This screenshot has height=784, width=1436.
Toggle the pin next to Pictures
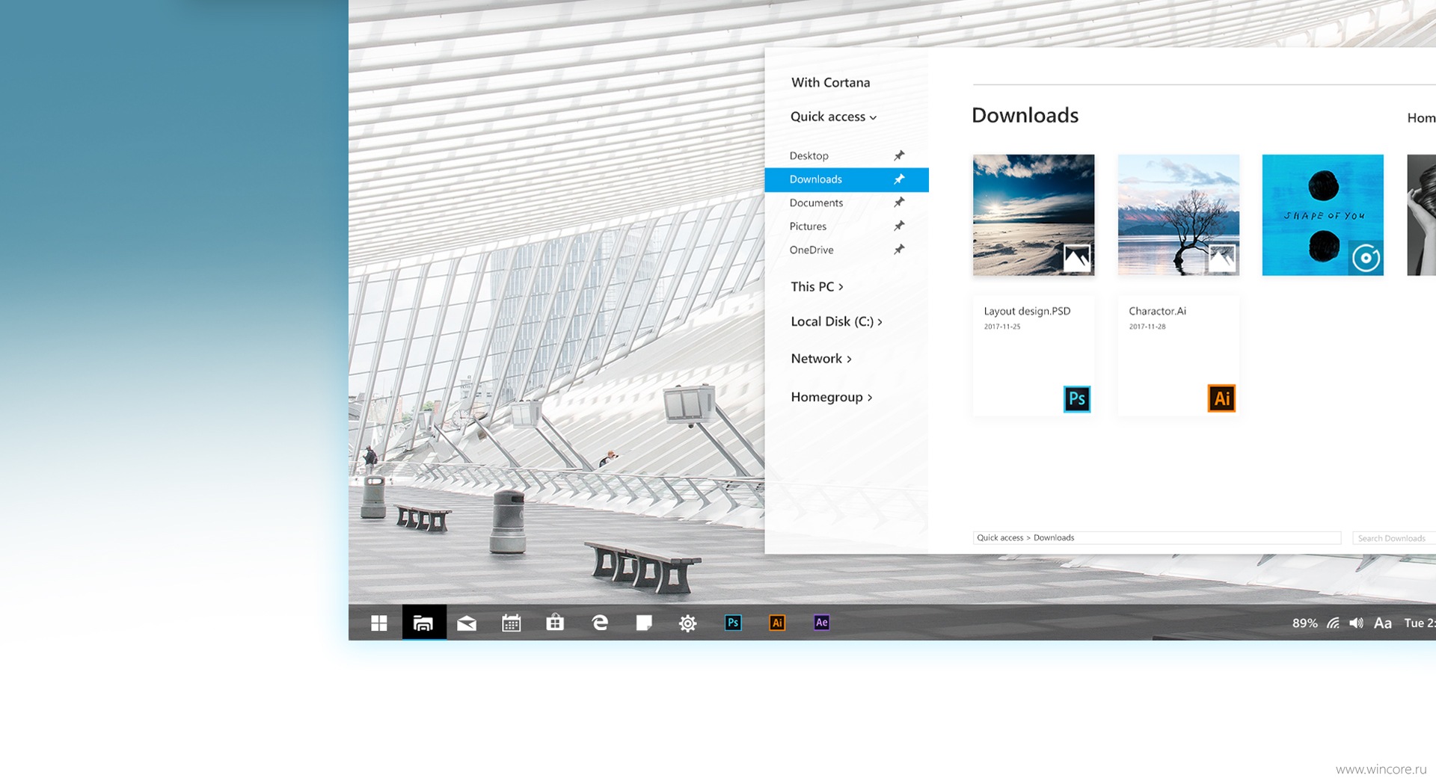[899, 226]
